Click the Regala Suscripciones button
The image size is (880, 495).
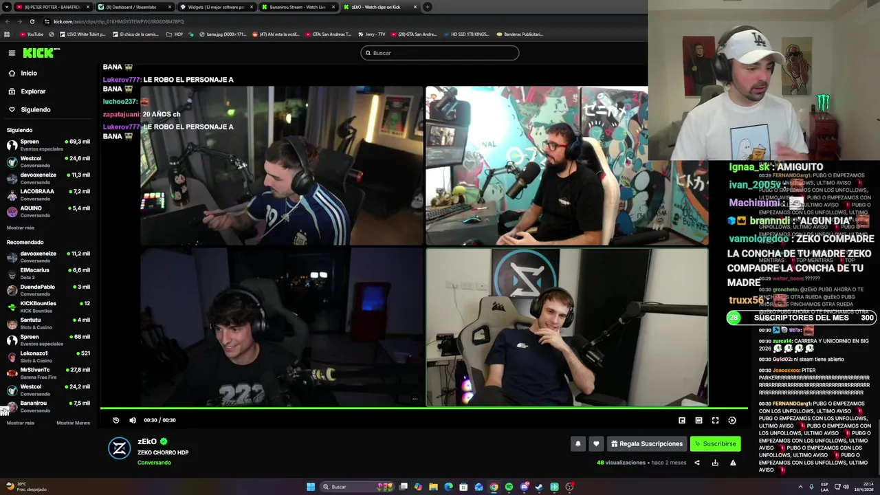(x=646, y=443)
